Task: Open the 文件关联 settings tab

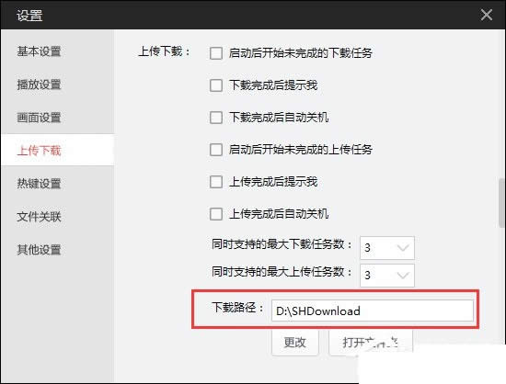Action: point(39,217)
